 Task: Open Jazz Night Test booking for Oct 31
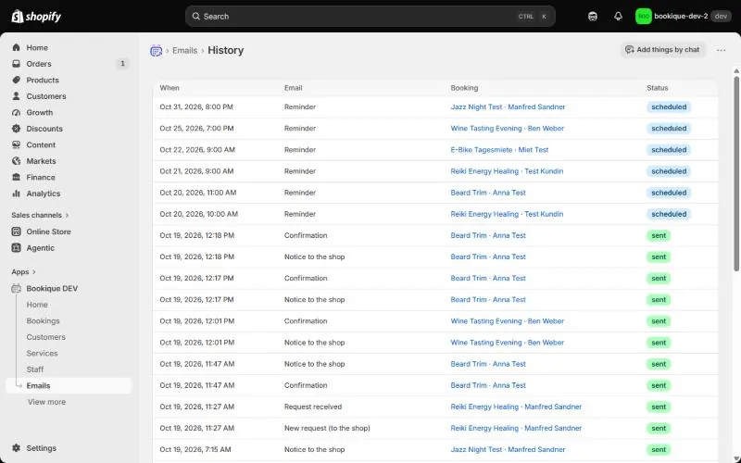tap(508, 106)
